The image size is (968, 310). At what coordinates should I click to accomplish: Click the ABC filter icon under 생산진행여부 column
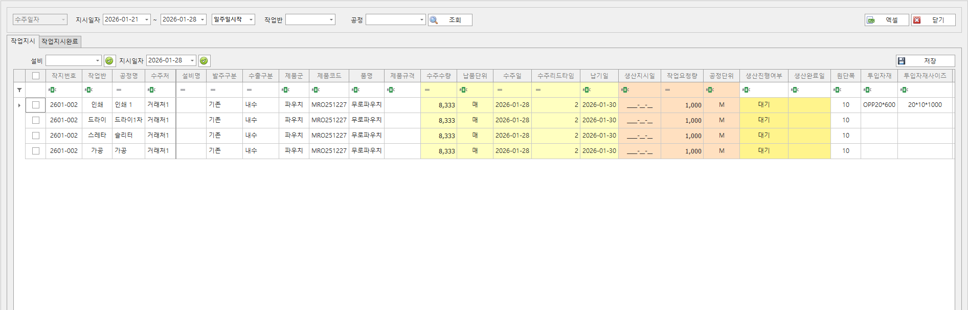[x=746, y=90]
